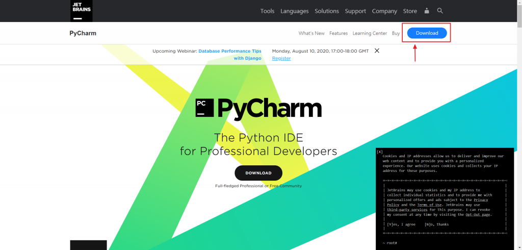Open the Terms of Use link
Screen dimensions: 522x250
429,205
